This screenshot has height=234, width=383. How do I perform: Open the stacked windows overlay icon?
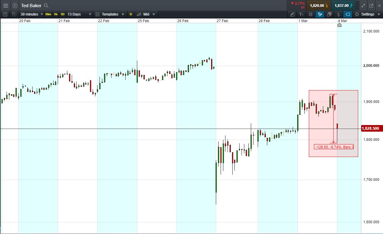coord(329,14)
